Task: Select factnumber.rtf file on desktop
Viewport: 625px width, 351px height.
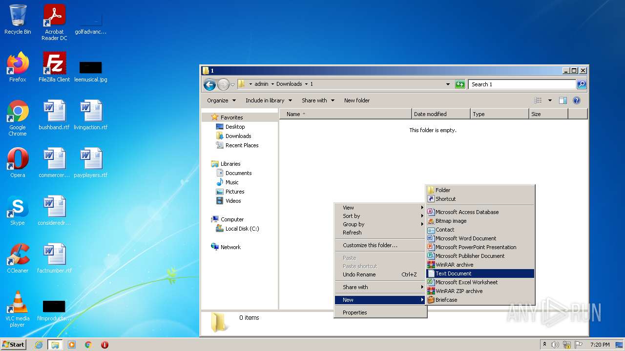Action: (54, 258)
